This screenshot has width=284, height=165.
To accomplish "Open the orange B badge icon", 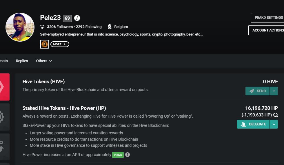I will [x=45, y=44].
